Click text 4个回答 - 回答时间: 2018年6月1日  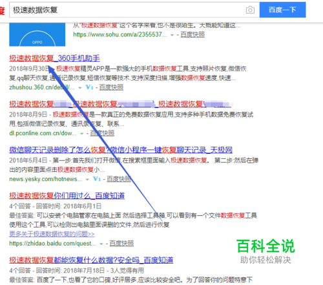tap(55, 206)
